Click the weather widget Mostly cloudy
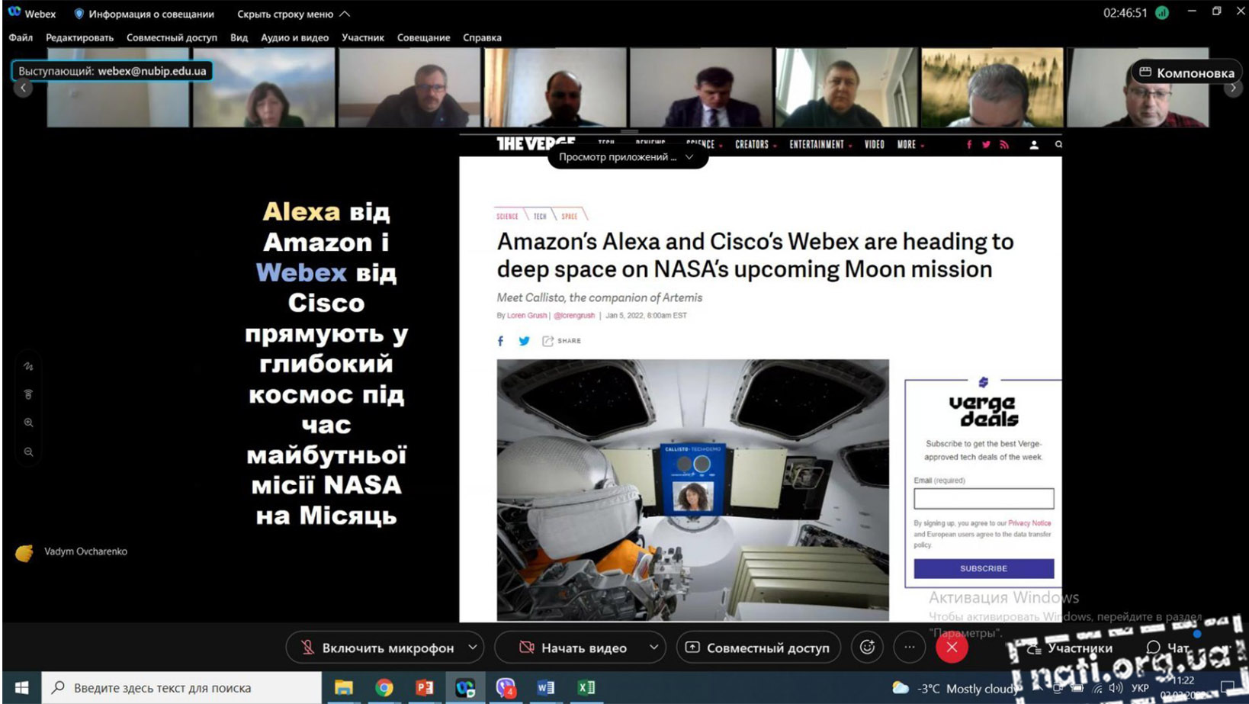 955,688
